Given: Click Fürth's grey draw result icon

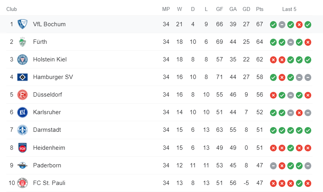Looking at the screenshot, I should tap(290, 42).
